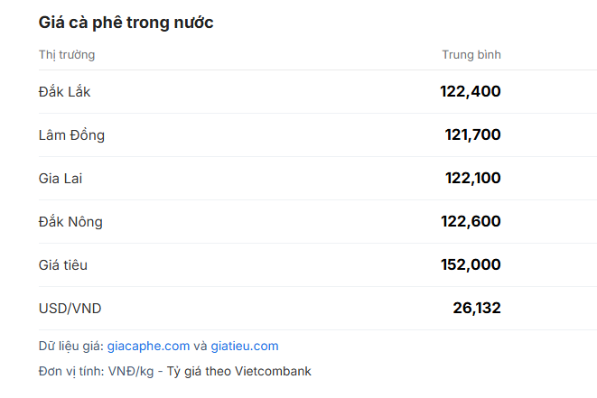
Task: Select the Giá tiêu row label
Action: pyautogui.click(x=63, y=265)
